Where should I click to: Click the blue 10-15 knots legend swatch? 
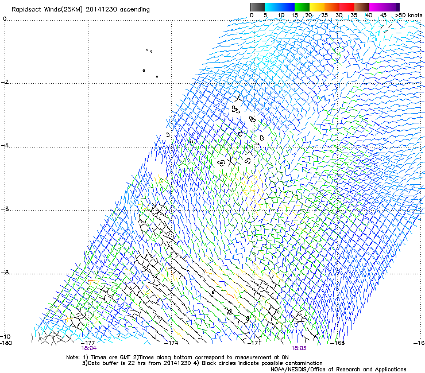pyautogui.click(x=287, y=7)
